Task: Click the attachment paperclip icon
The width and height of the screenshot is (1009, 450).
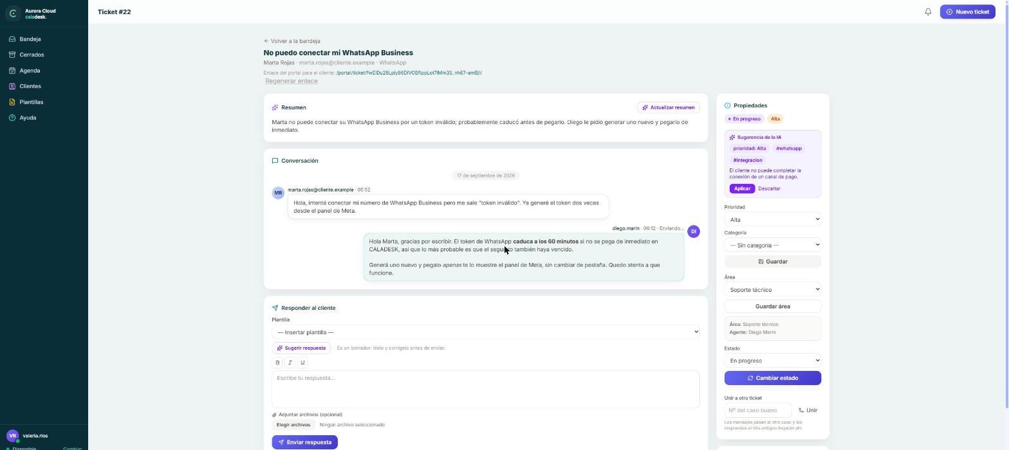Action: click(274, 415)
